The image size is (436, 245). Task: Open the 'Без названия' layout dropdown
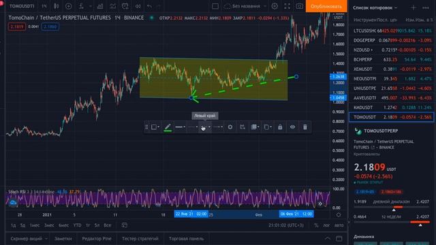(246, 6)
